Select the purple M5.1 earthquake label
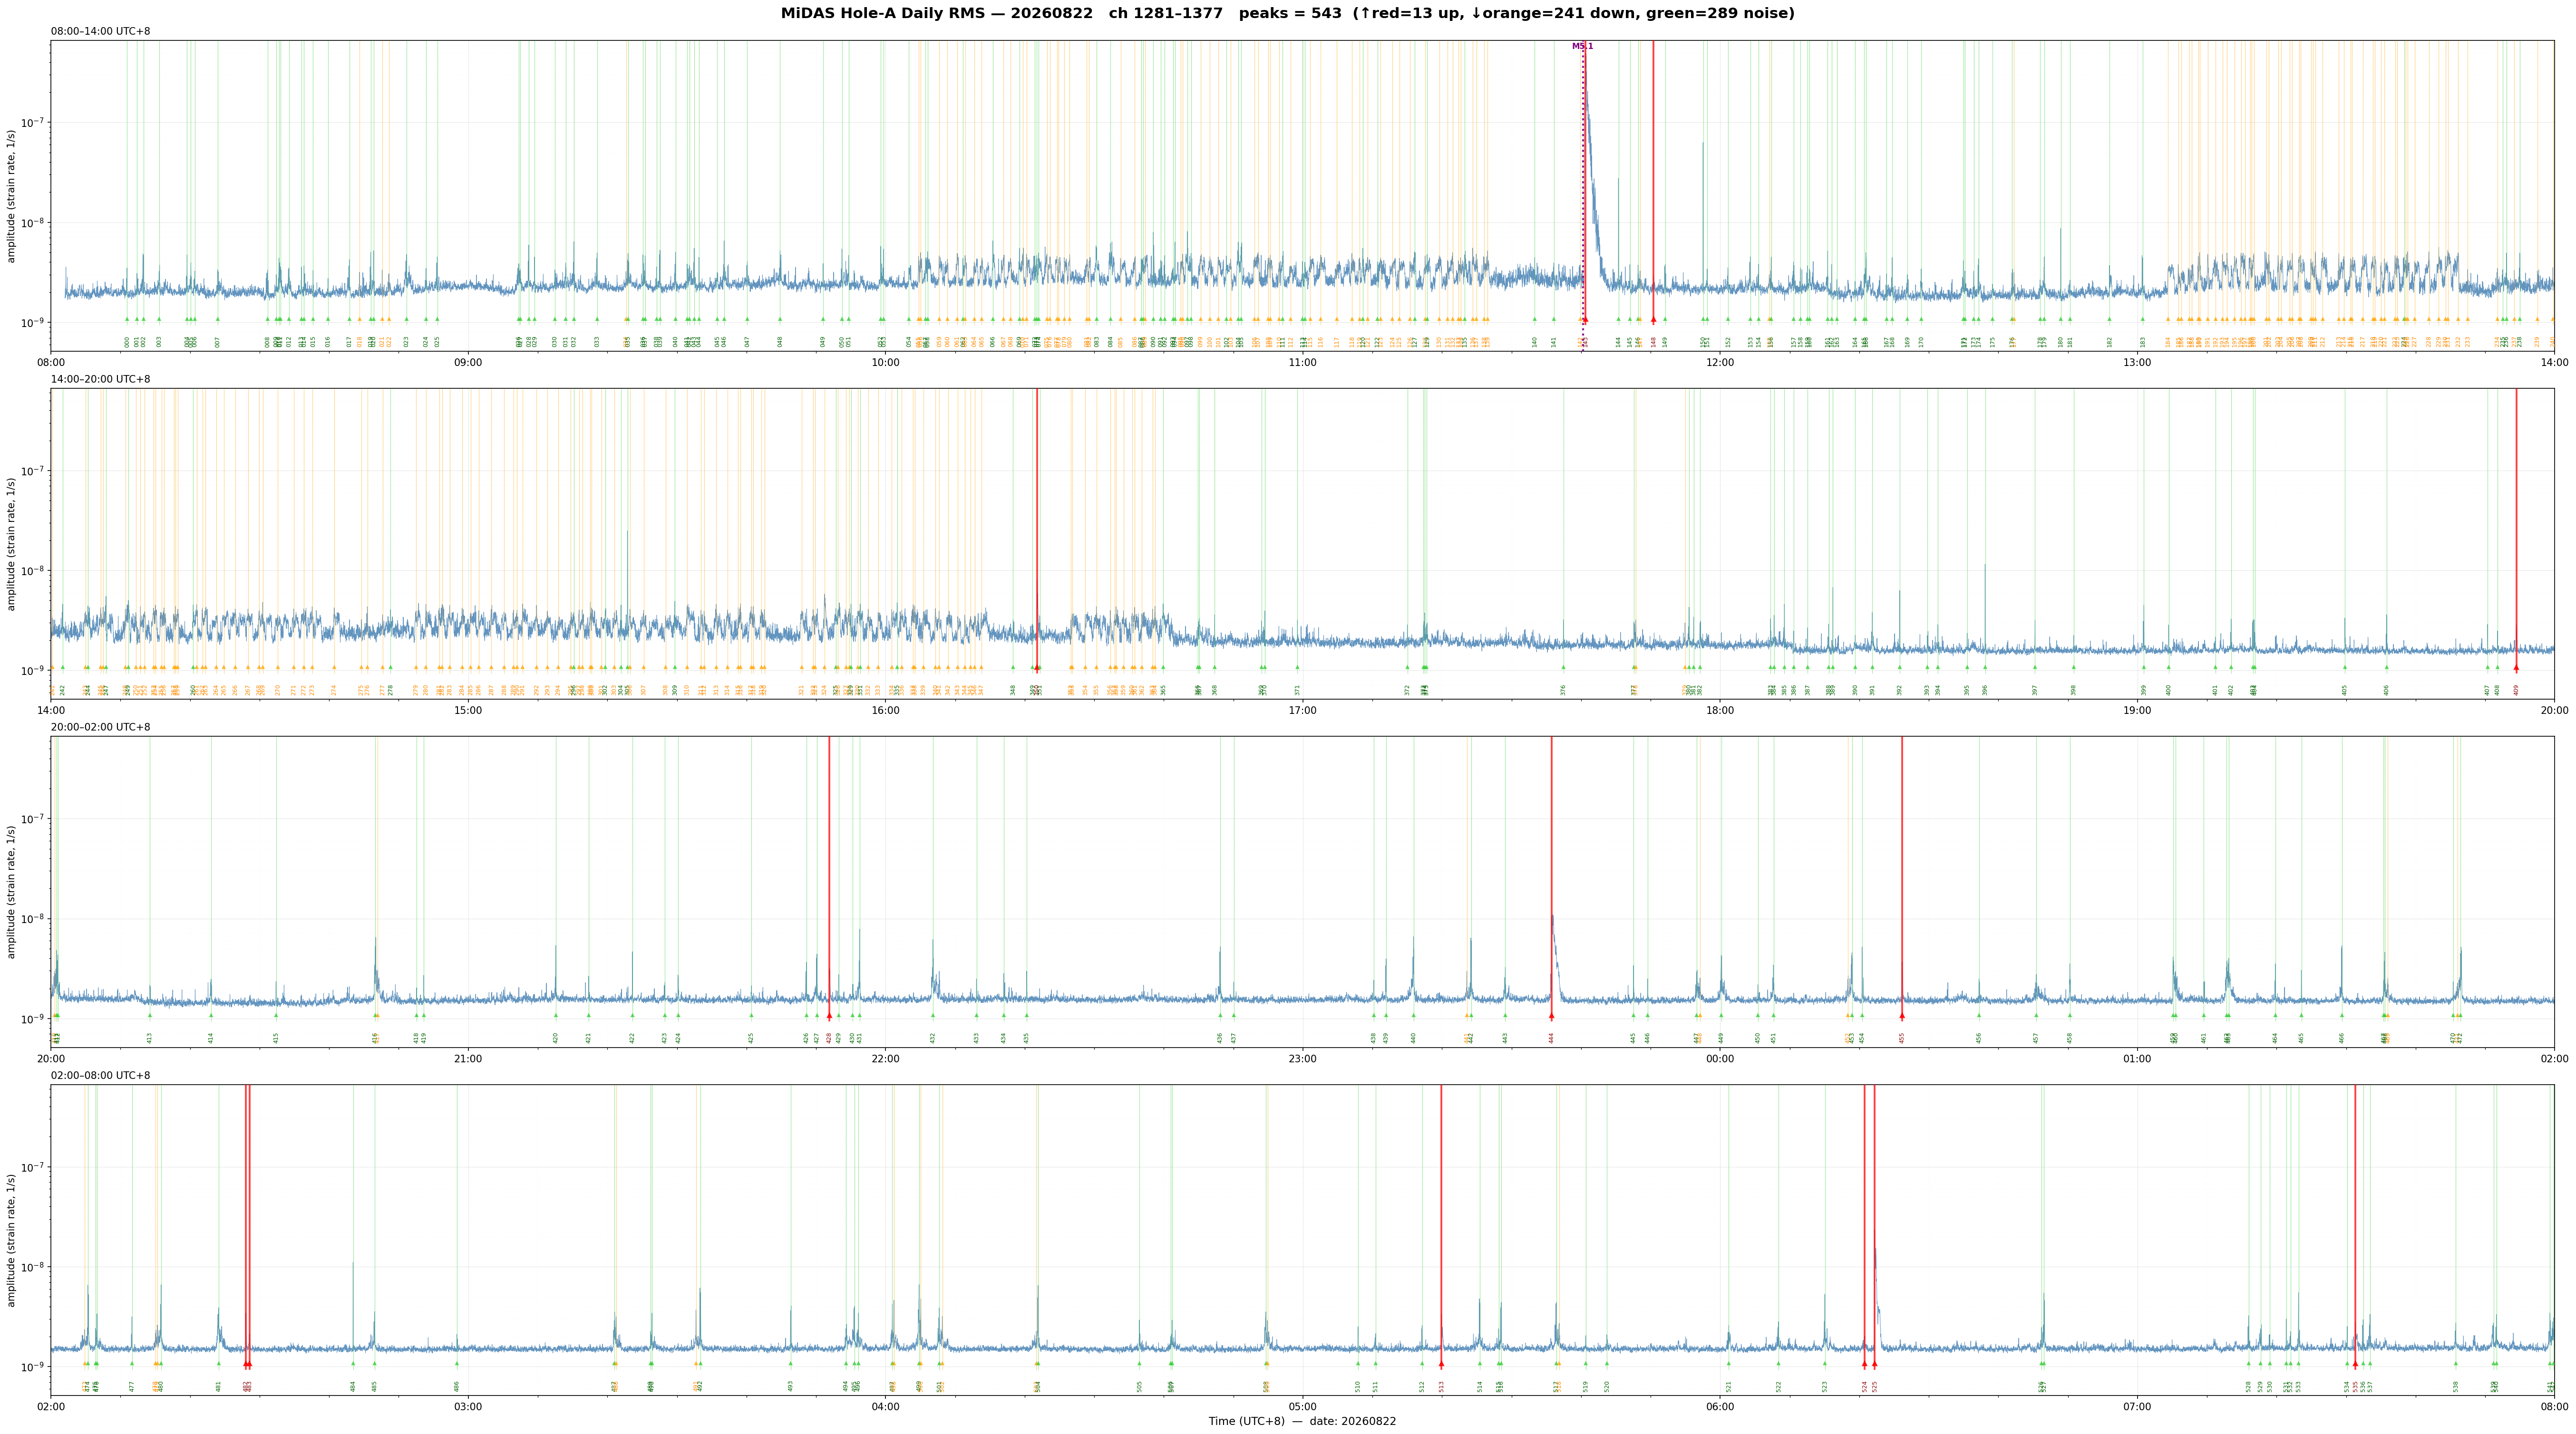2576x1434 pixels. point(1582,46)
